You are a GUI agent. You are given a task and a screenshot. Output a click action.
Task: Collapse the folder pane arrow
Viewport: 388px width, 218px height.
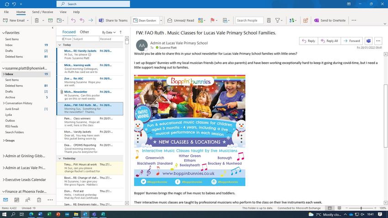coord(52,28)
